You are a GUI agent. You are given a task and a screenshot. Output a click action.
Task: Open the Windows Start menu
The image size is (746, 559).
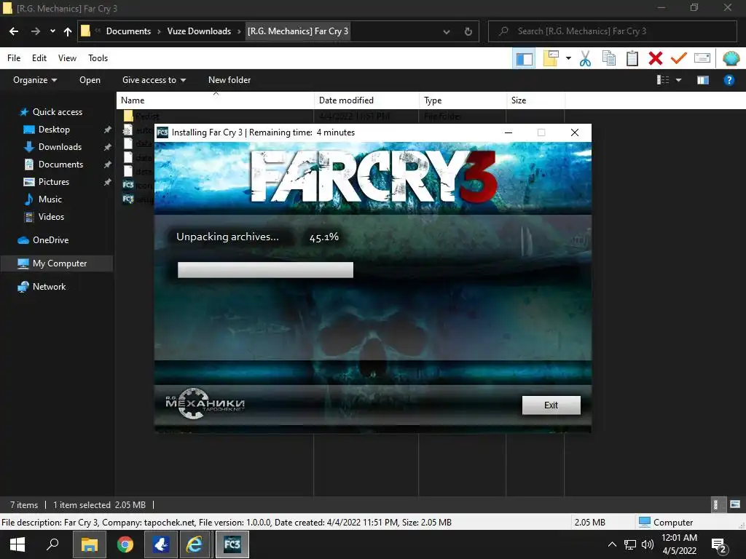(x=17, y=544)
